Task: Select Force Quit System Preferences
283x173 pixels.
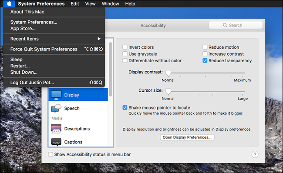Action: [x=54, y=49]
